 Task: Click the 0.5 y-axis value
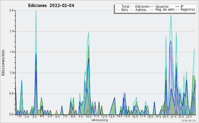pos(11,93)
